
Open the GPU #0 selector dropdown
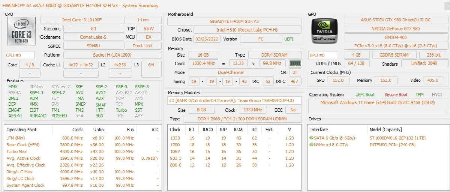coord(323,55)
